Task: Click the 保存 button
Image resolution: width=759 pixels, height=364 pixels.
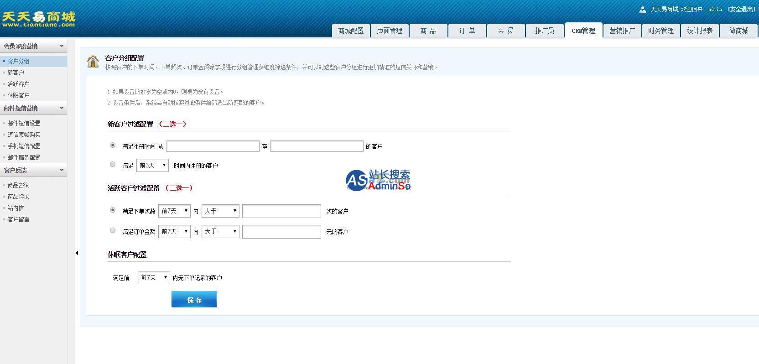Action: tap(194, 299)
